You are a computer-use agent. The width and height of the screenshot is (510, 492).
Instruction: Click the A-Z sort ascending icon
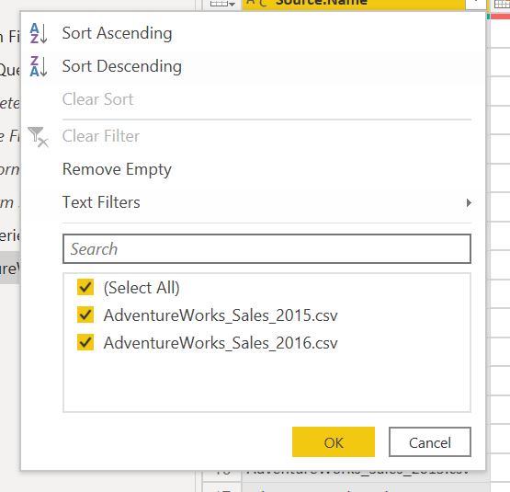click(x=39, y=33)
